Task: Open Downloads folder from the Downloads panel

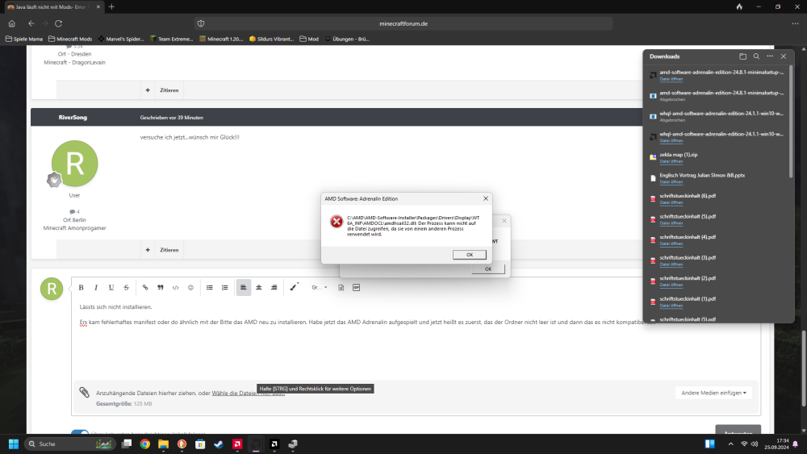Action: [742, 56]
